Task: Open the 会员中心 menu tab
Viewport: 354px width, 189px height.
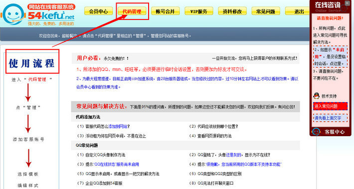Action: click(x=98, y=11)
